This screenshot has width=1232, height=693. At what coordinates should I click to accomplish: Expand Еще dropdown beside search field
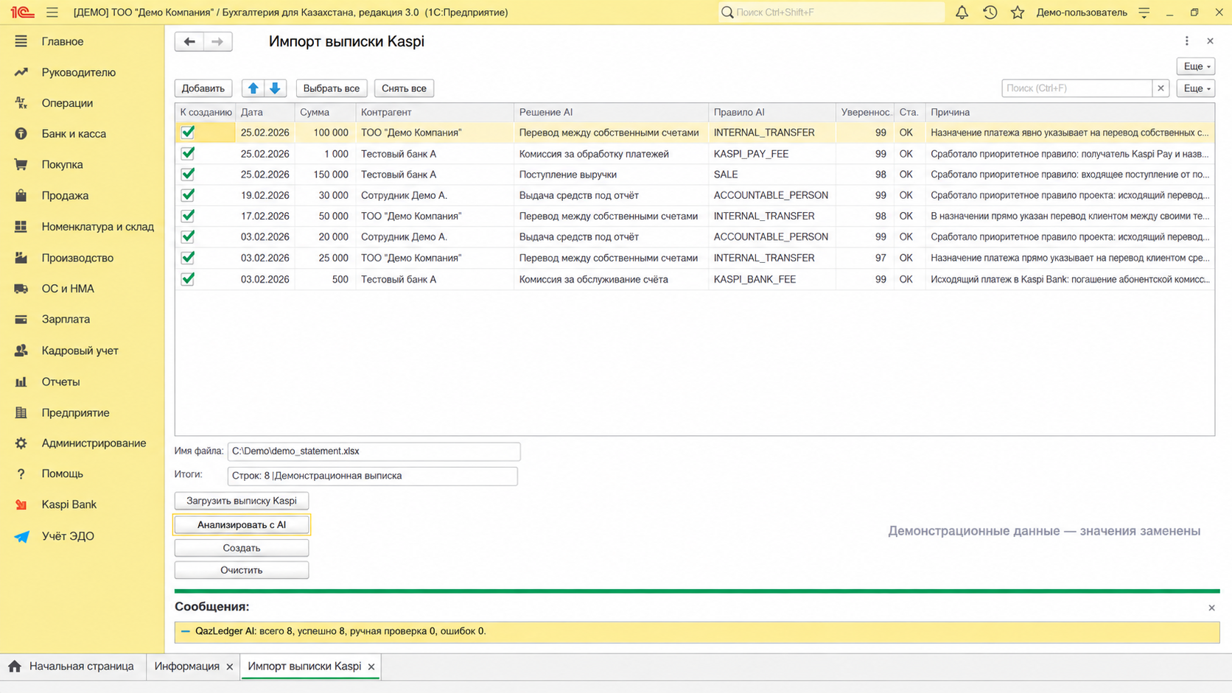[x=1196, y=88]
